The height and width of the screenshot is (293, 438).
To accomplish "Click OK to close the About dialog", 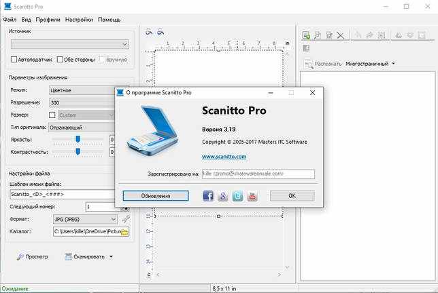I will click(x=292, y=196).
